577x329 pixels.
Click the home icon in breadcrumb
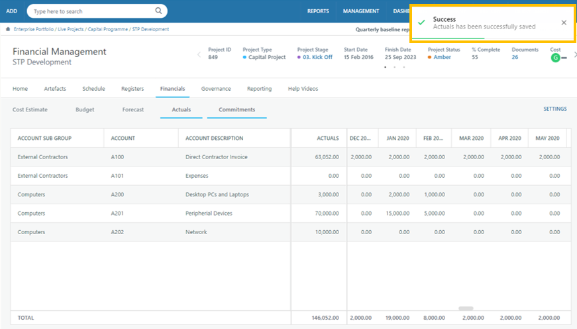[8, 29]
